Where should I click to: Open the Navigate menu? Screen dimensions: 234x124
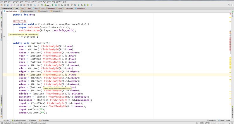(16, 2)
